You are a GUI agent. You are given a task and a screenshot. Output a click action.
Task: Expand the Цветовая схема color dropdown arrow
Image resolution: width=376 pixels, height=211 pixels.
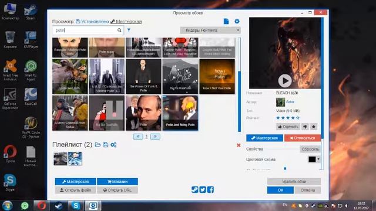tap(318, 159)
